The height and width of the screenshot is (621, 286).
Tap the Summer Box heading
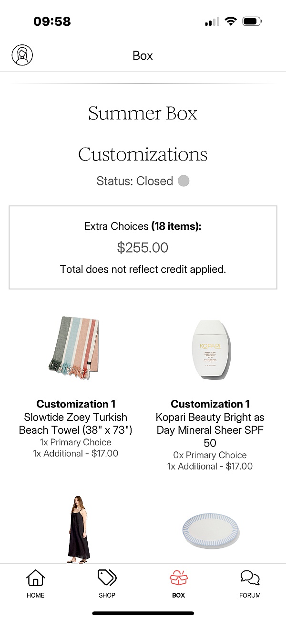pyautogui.click(x=143, y=114)
